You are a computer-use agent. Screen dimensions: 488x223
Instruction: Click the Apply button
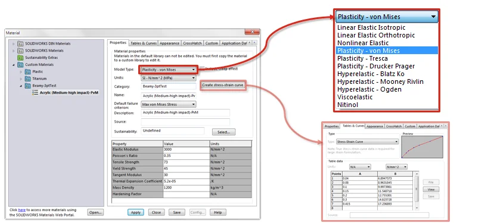(x=136, y=212)
